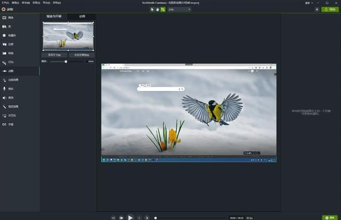Open the Annotations sidebar item
This screenshot has width=341, height=220.
[x=20, y=45]
